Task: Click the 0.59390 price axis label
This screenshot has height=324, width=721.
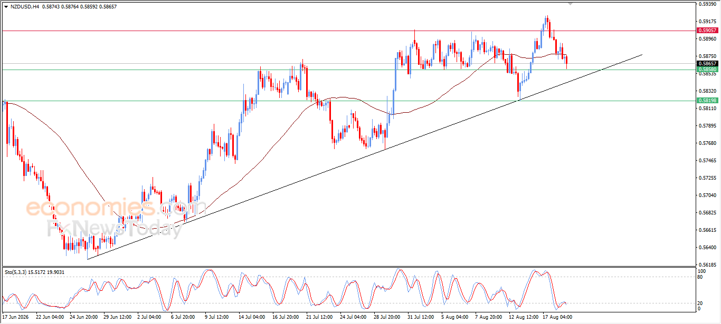Action: click(707, 4)
